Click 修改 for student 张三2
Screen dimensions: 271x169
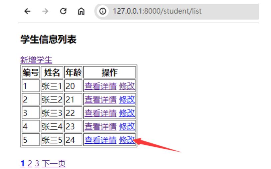(127, 99)
